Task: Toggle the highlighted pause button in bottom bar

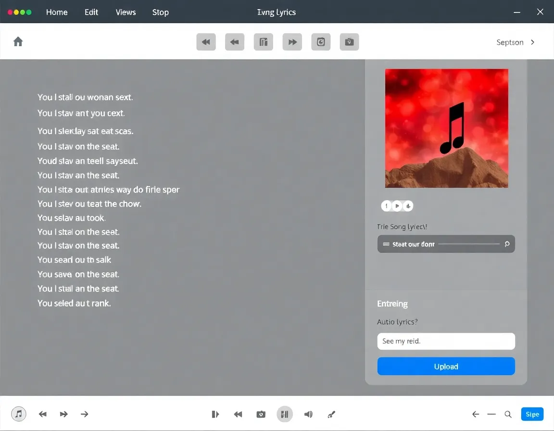Action: point(285,414)
